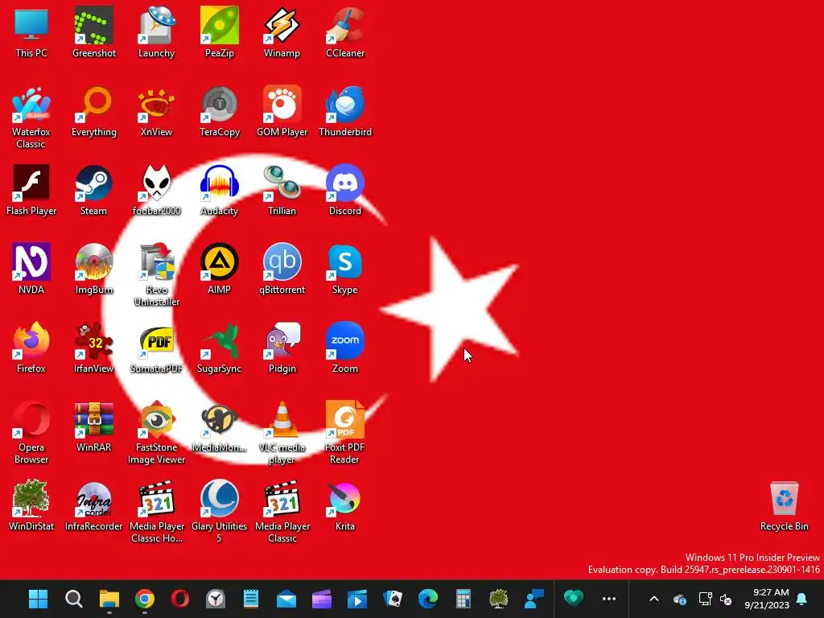Select the TeraCopy shortcut
This screenshot has height=618, width=824.
219,111
